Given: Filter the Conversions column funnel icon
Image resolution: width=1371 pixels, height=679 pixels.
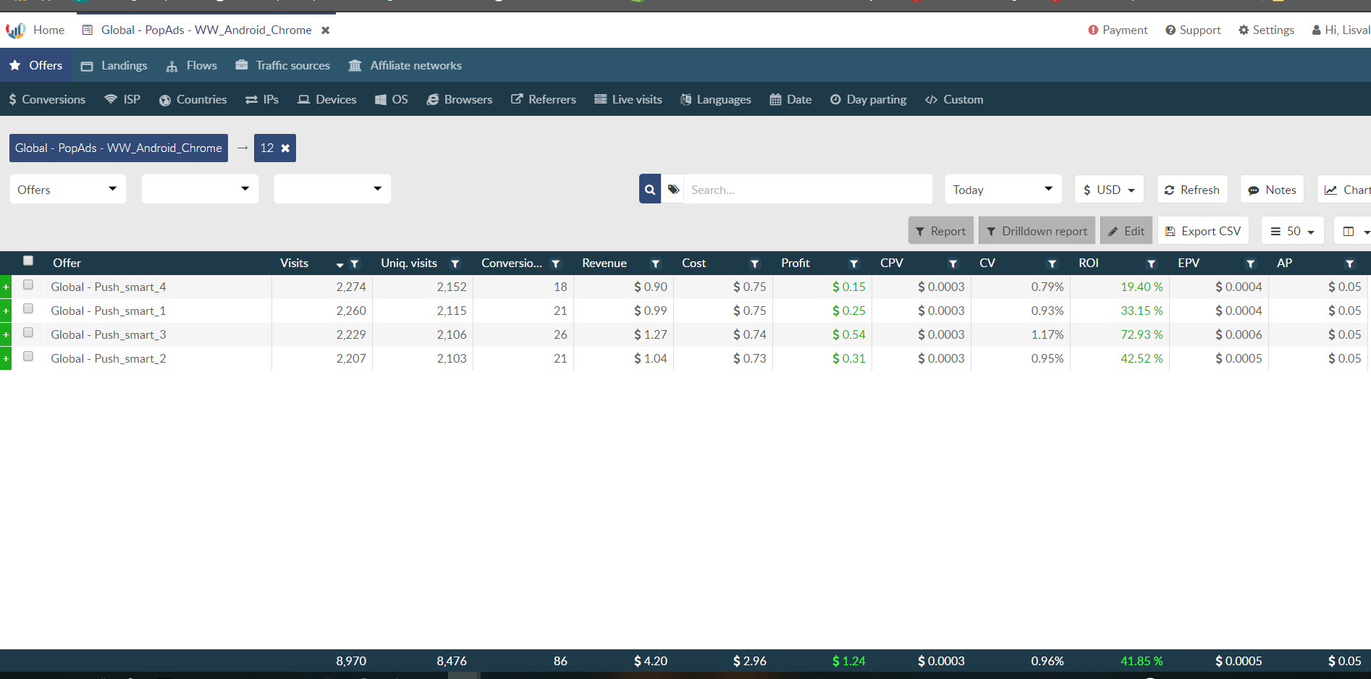Looking at the screenshot, I should point(556,264).
